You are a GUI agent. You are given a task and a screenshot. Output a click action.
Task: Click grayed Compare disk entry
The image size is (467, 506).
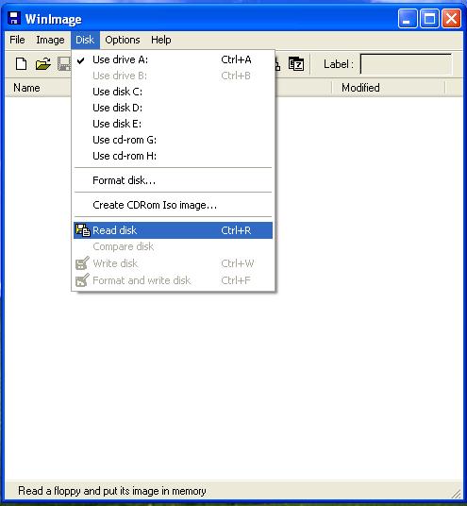tap(173, 247)
